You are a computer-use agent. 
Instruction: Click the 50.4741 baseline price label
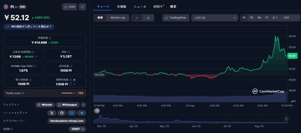pos(99,75)
